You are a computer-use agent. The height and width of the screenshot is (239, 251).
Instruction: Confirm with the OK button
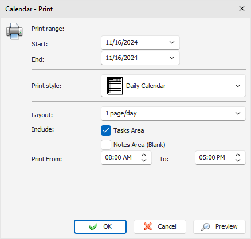[100, 226]
